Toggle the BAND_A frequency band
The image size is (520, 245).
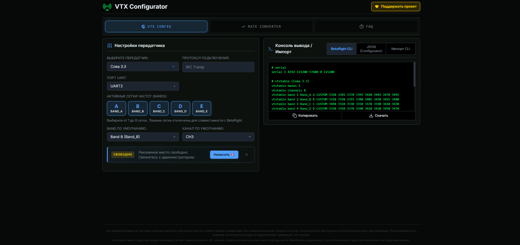pyautogui.click(x=116, y=108)
